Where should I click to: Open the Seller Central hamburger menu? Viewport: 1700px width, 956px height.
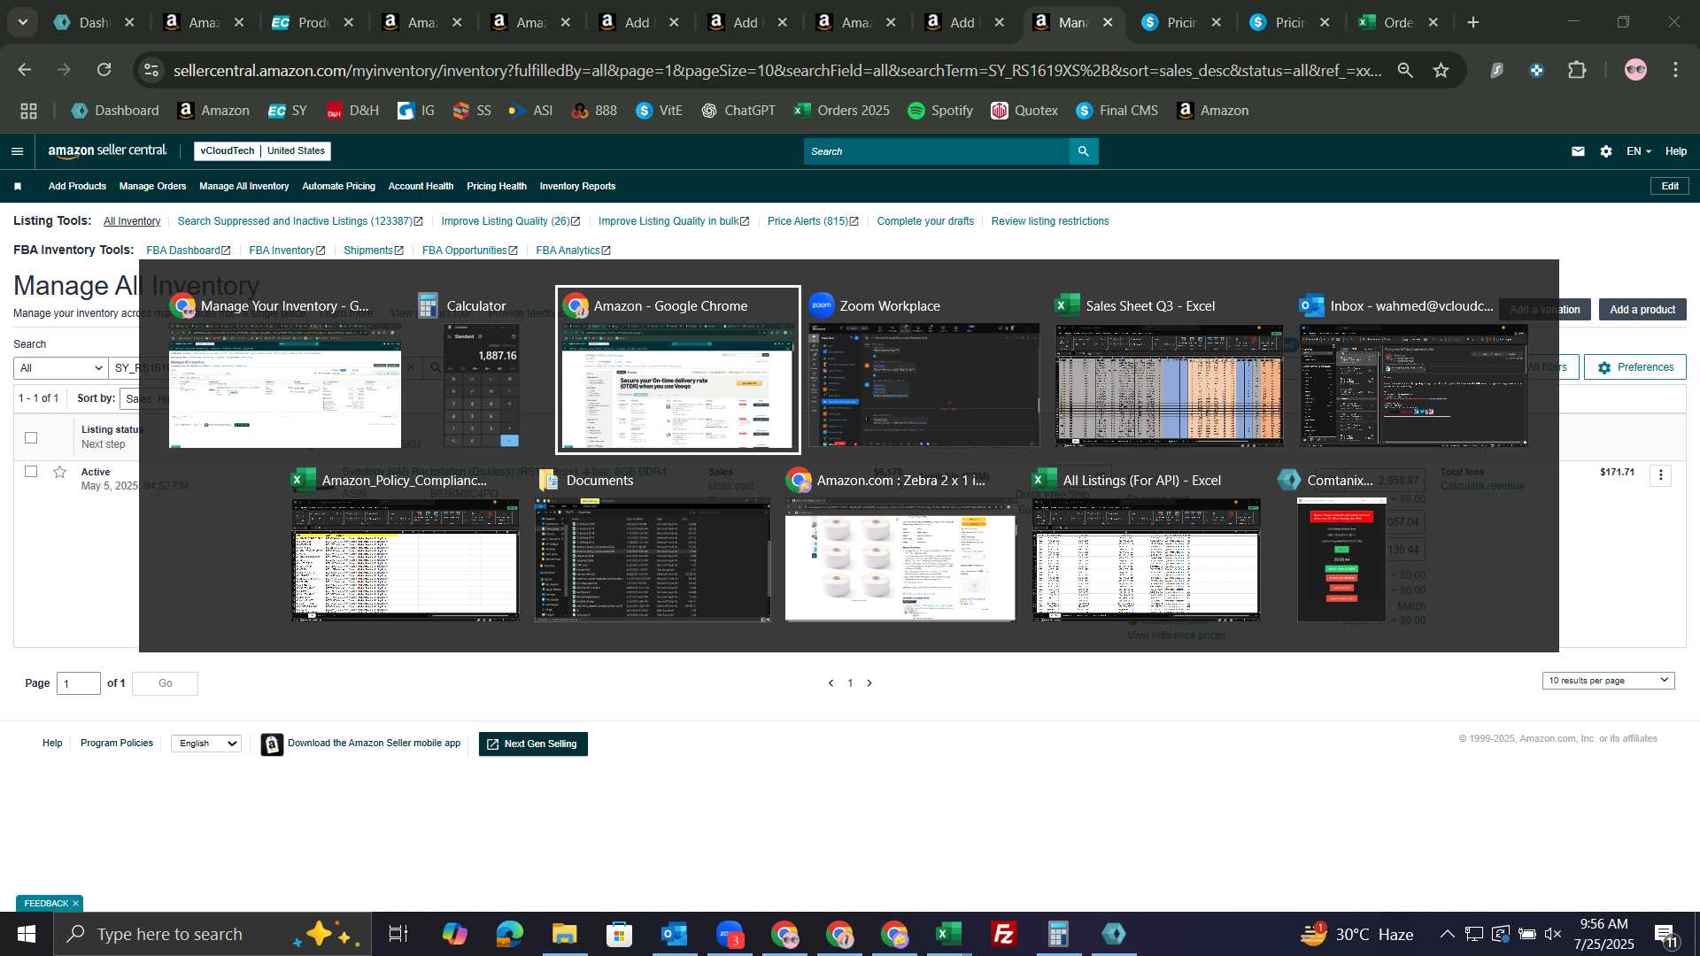17,151
